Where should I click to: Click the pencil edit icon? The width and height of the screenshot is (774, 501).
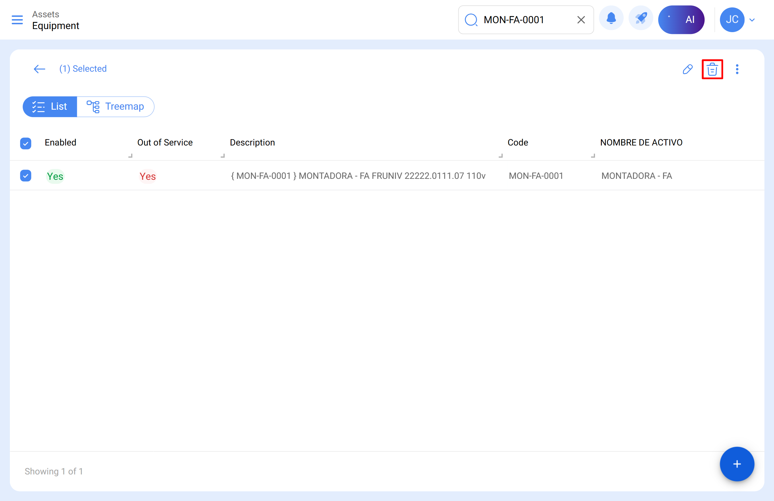tap(688, 69)
